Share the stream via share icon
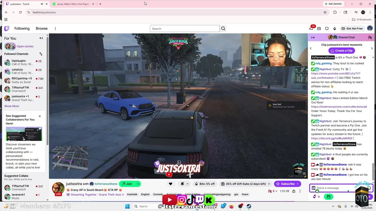Screen dimensions: 376x211 point(294,191)
